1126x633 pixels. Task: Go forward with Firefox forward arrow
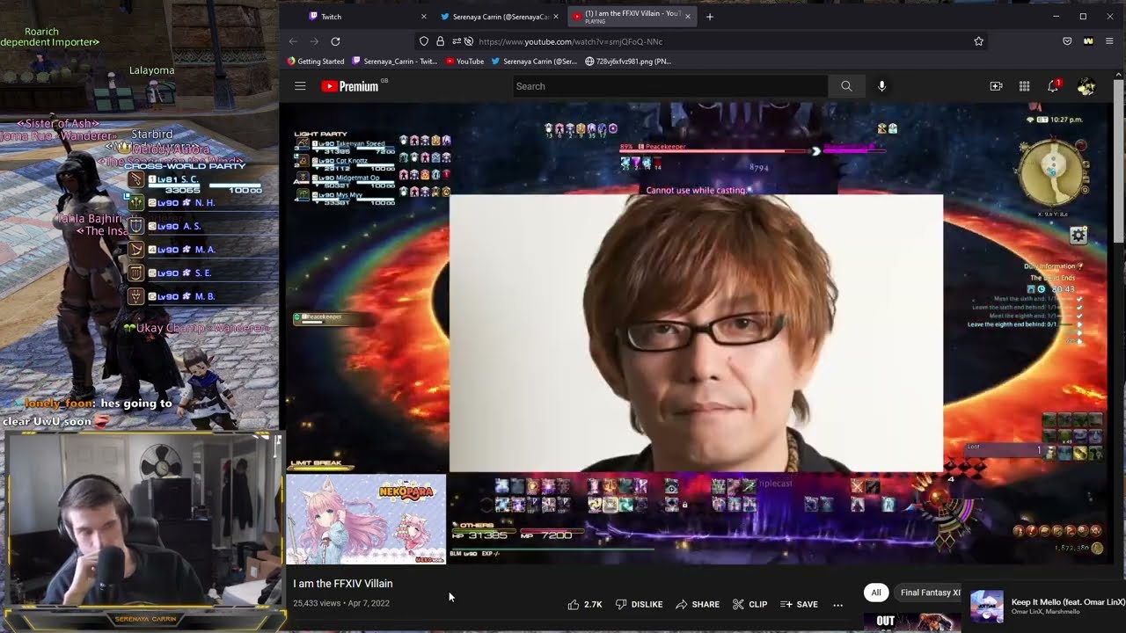pos(314,41)
